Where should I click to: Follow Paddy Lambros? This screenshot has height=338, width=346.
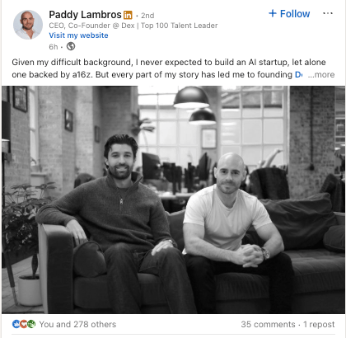289,14
